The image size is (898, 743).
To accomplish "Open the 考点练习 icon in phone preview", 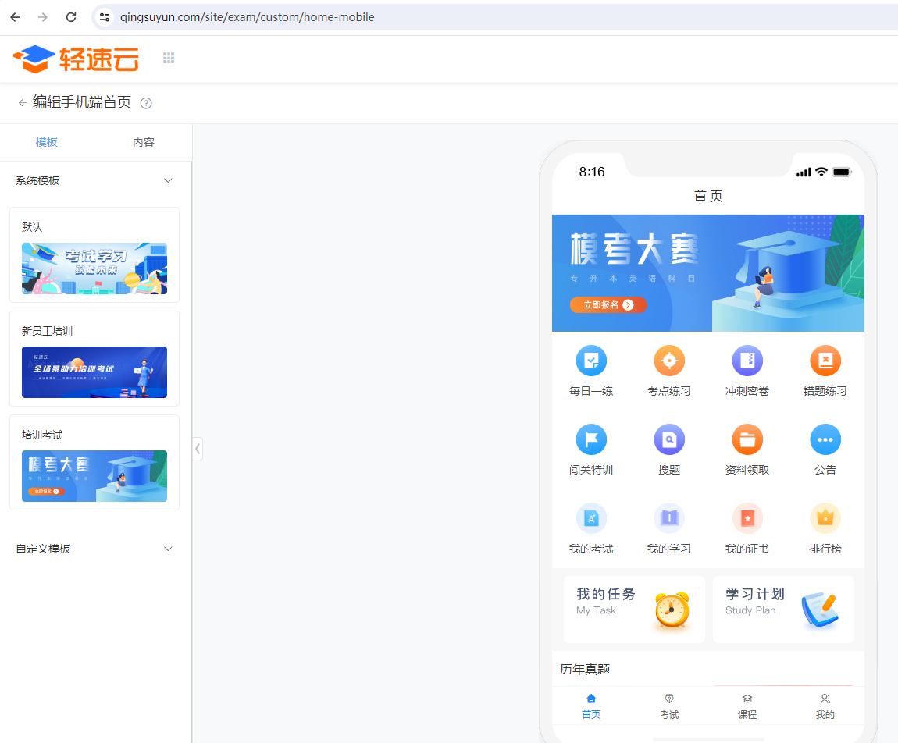I will point(669,361).
